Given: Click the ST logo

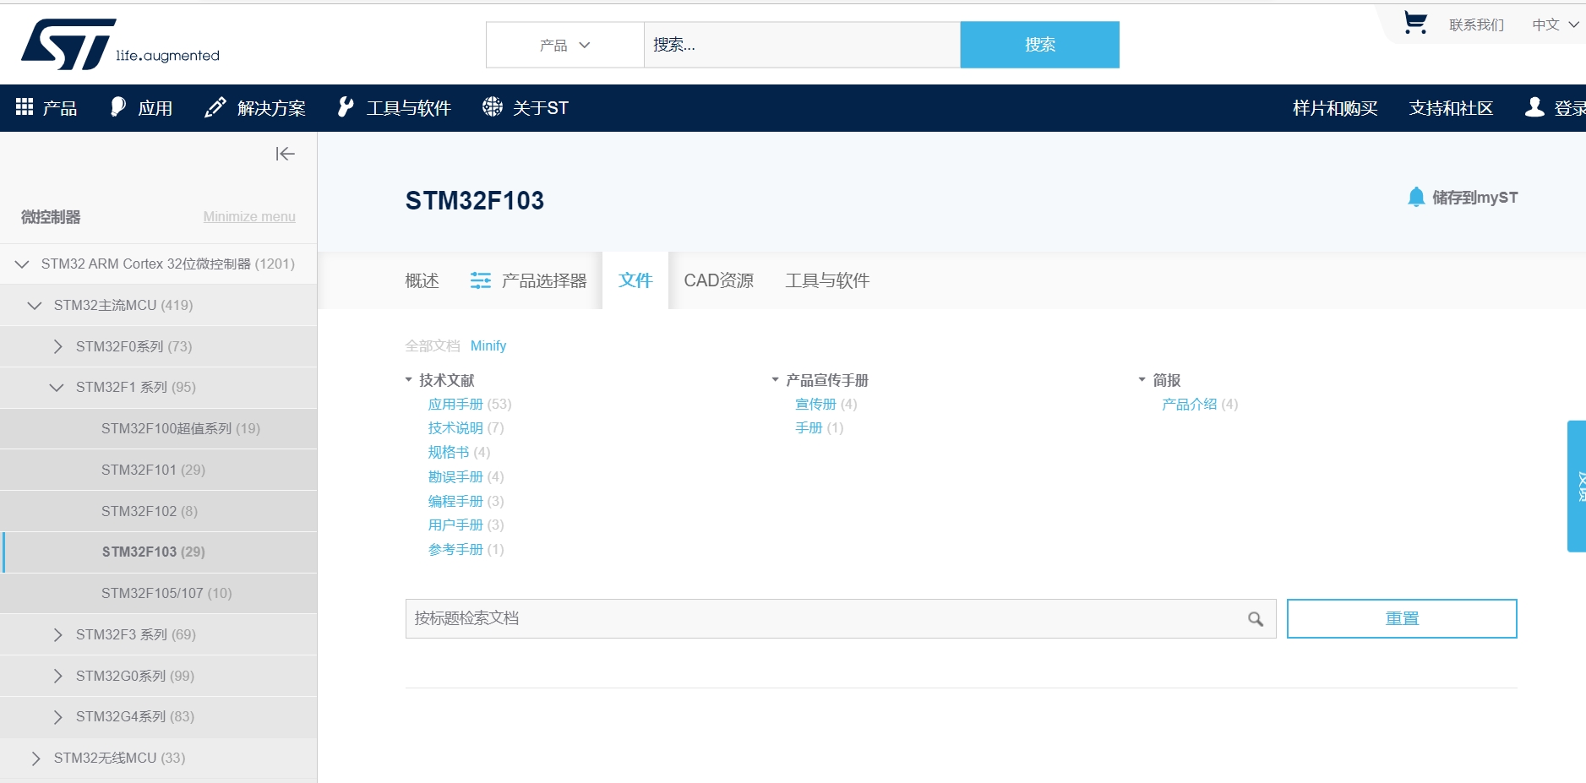Looking at the screenshot, I should 69,44.
